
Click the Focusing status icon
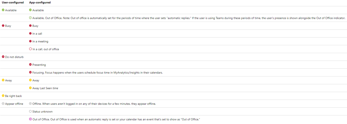tap(30, 72)
